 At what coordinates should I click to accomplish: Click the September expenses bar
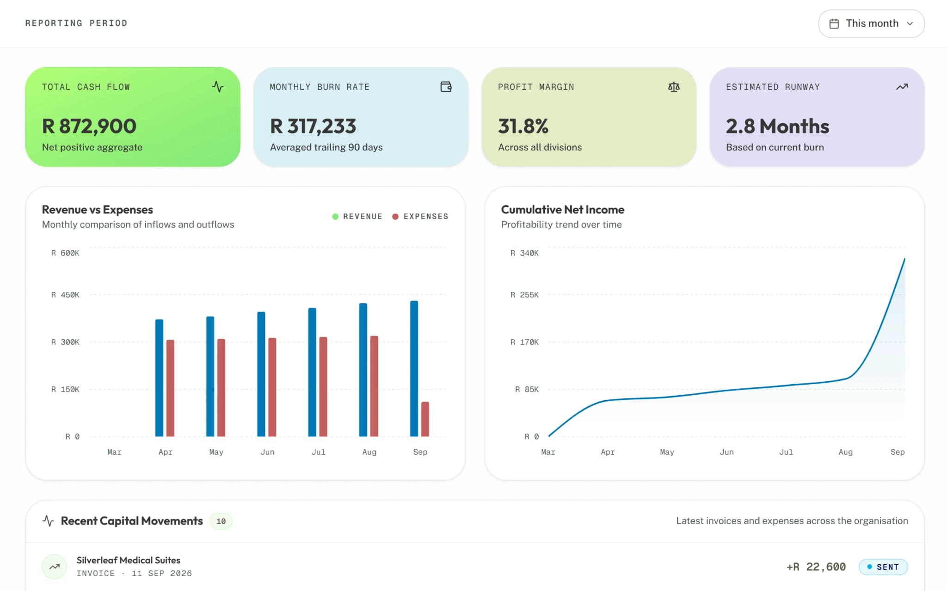(425, 419)
